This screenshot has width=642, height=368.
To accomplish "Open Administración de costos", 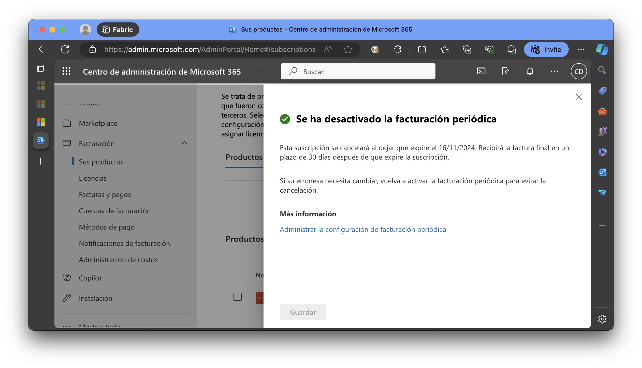I will 118,260.
